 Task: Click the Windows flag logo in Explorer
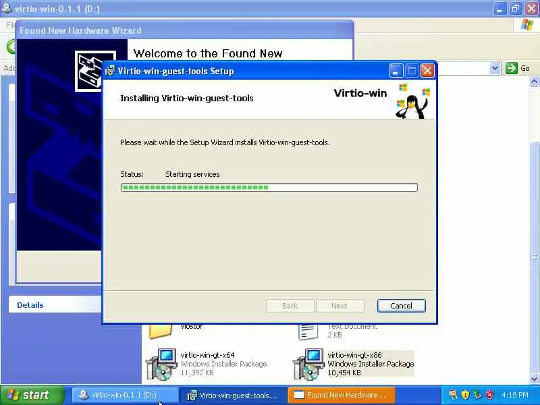click(x=526, y=25)
